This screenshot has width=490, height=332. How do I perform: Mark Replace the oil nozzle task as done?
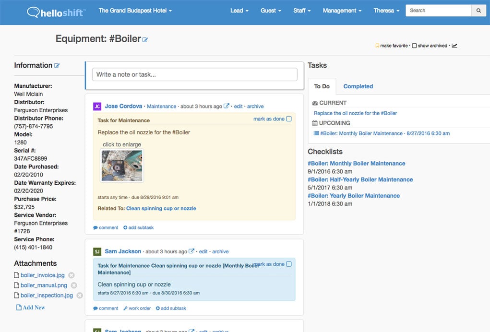288,118
